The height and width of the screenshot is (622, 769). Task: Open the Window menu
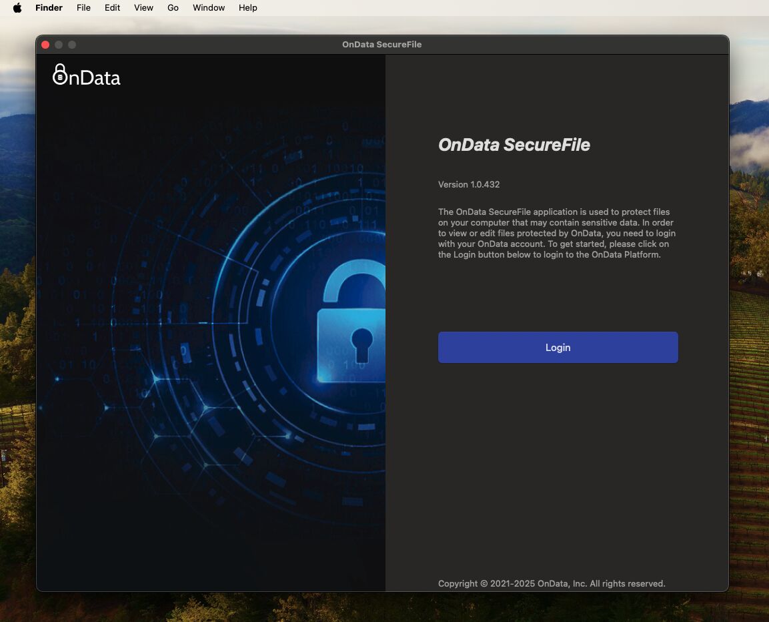[x=209, y=7]
